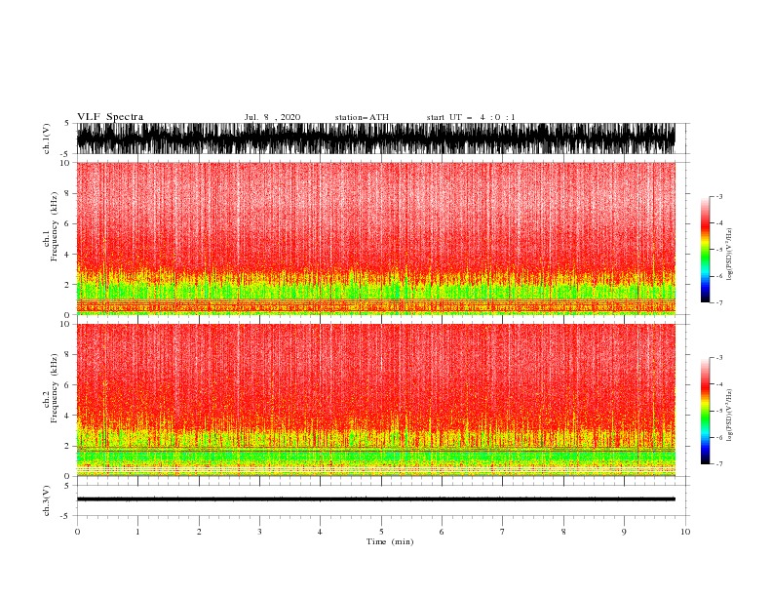Viewport: 772px width, 597px height.
Task: Select the date text "Jul. 8 , 2020"
Action: tap(272, 117)
